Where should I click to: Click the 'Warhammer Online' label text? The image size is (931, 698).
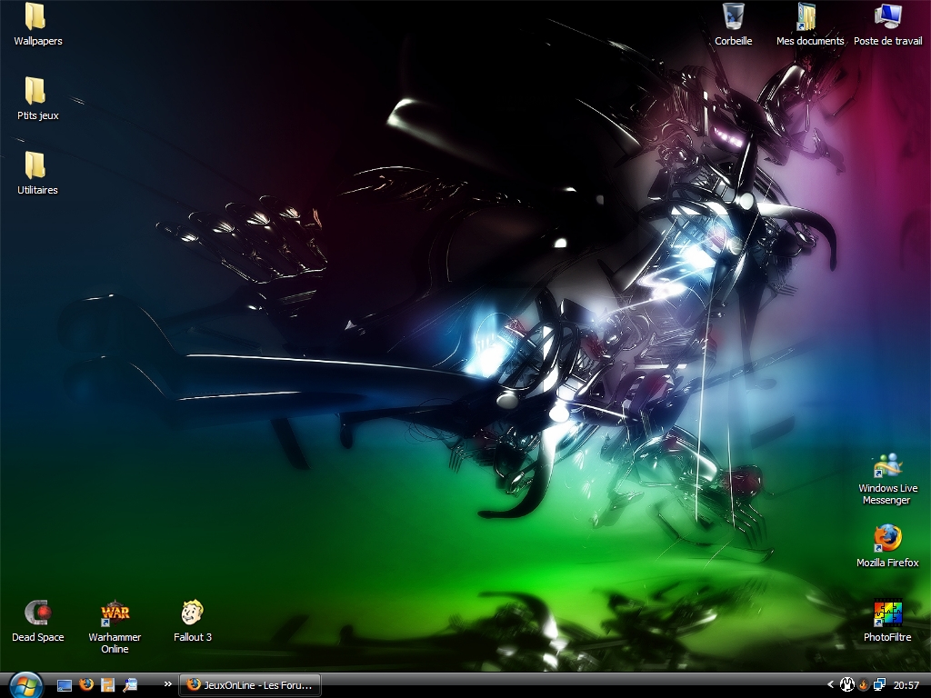click(x=115, y=643)
